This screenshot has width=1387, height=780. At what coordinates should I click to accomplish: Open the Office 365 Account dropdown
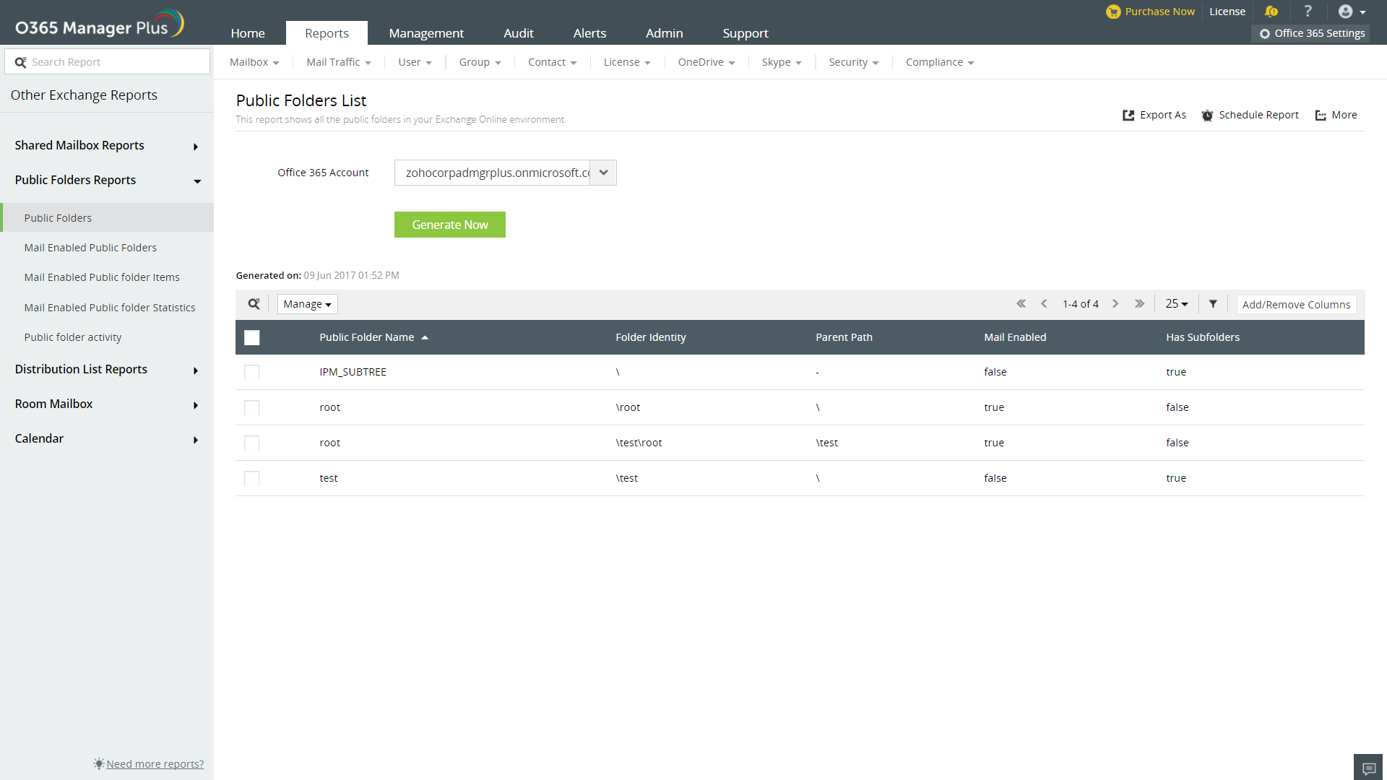[x=603, y=173]
